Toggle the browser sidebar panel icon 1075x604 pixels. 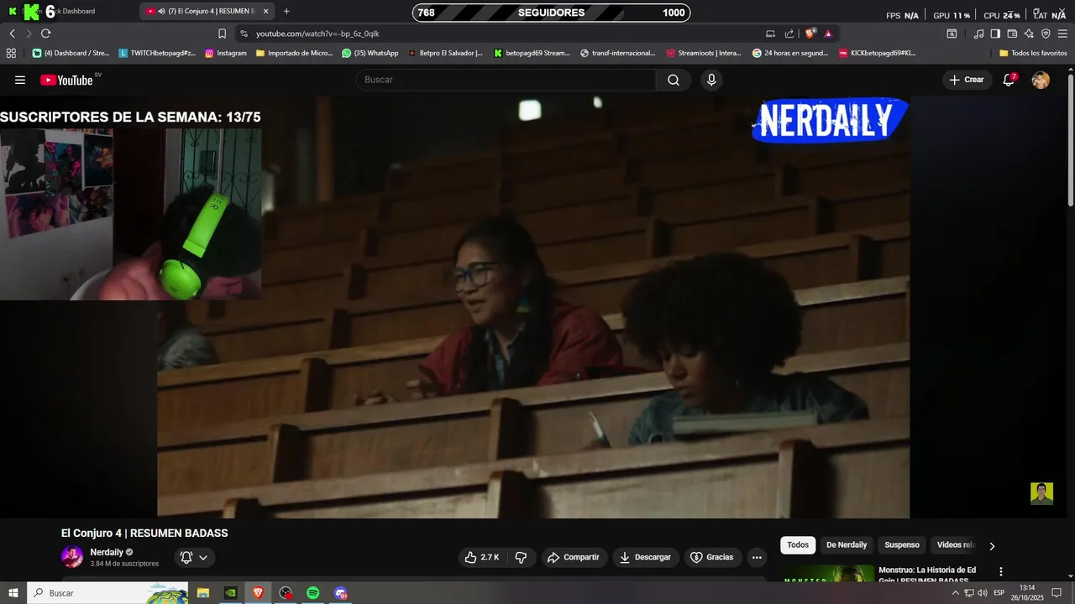tap(995, 34)
